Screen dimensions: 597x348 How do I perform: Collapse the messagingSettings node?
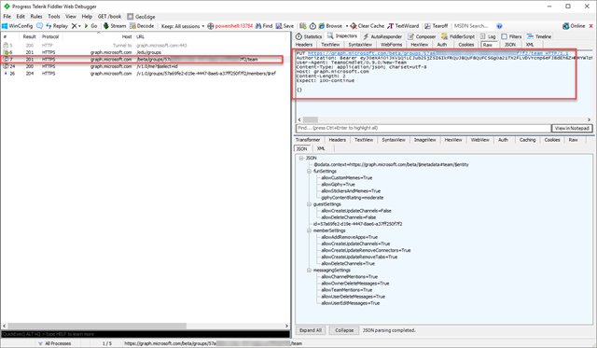pos(309,270)
